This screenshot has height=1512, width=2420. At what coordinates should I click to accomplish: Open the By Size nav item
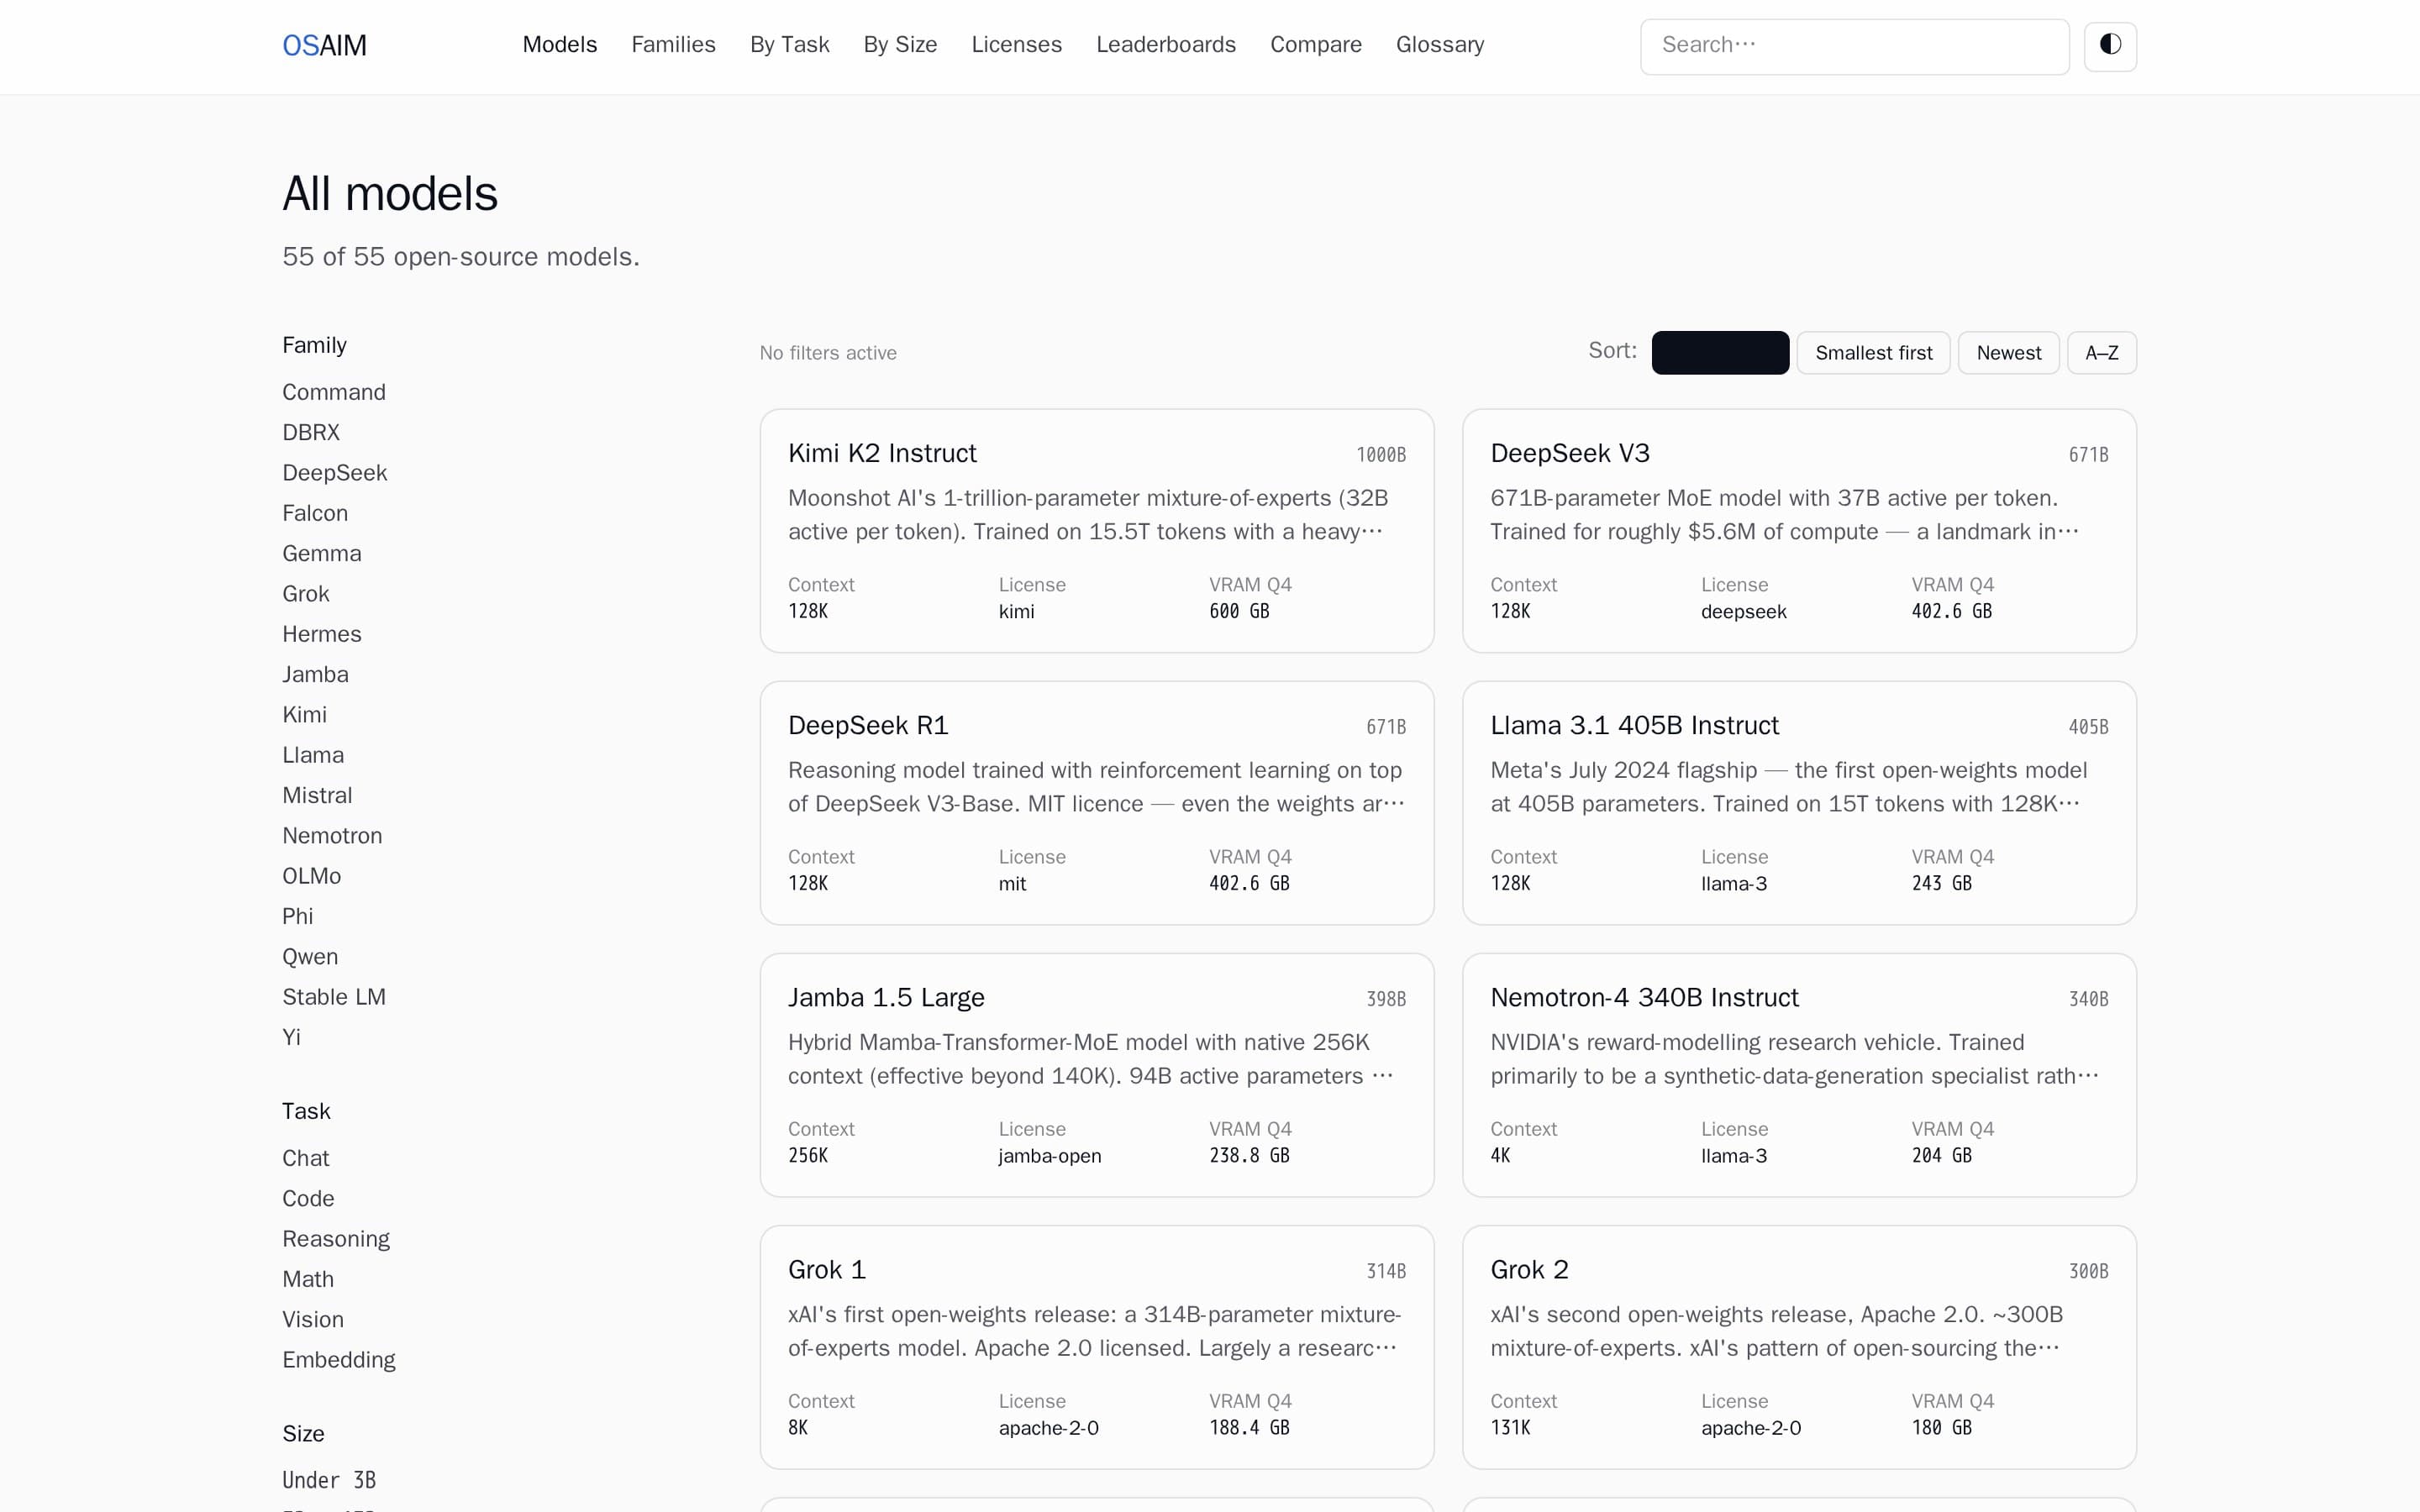900,45
